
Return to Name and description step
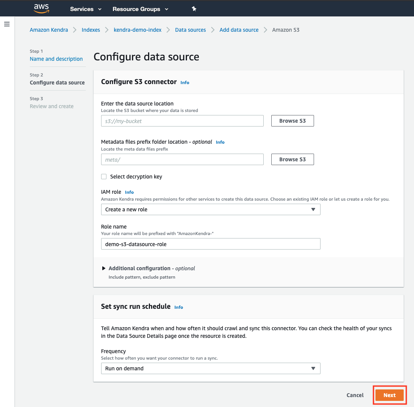pos(56,59)
